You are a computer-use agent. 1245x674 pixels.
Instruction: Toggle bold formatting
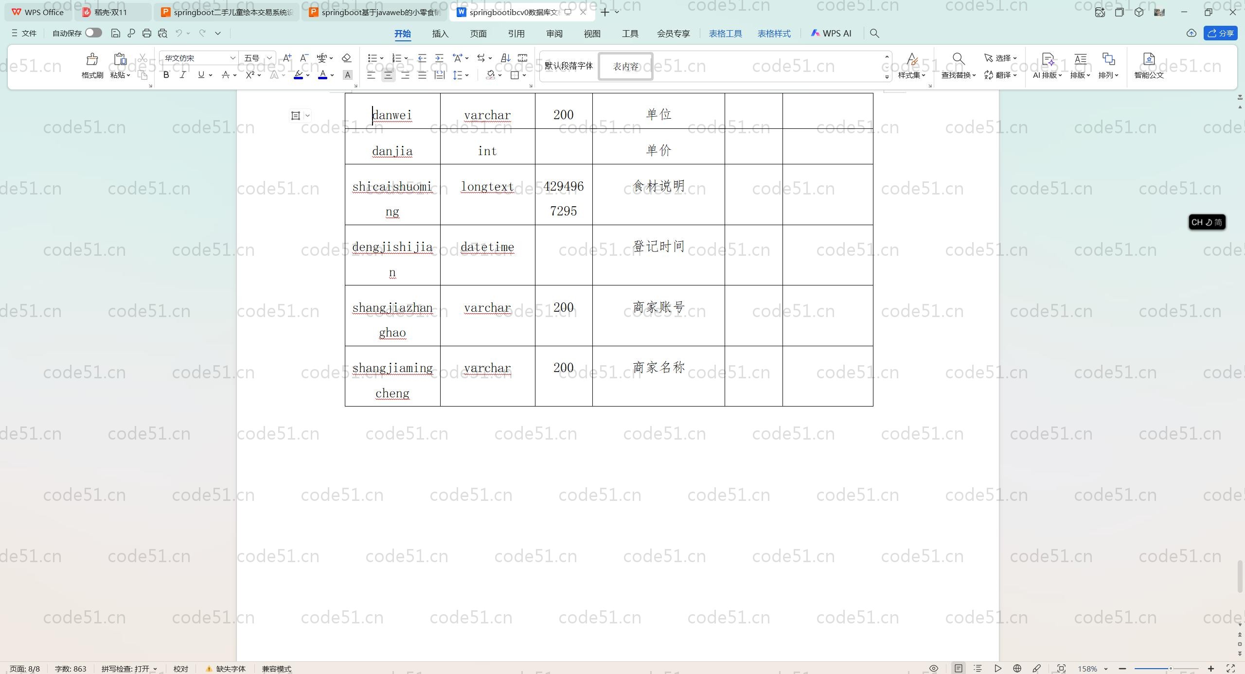[166, 75]
